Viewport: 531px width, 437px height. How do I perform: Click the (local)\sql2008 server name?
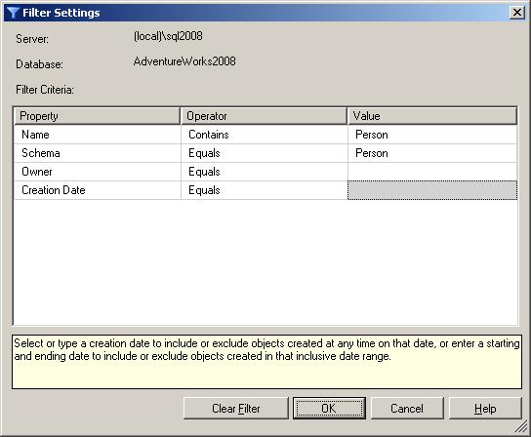[x=168, y=36]
